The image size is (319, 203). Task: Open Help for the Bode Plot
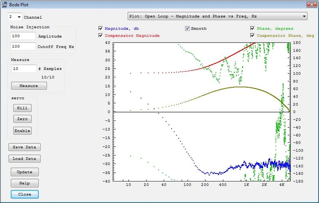25,183
